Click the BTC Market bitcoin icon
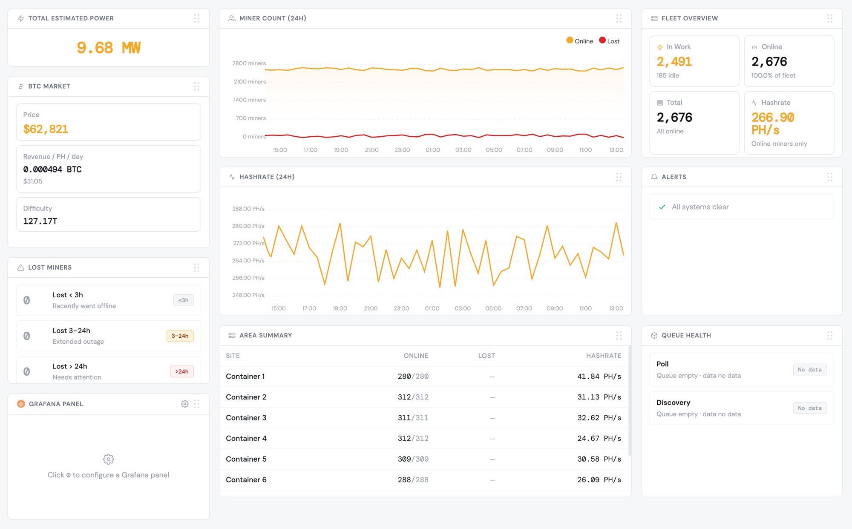 [20, 86]
